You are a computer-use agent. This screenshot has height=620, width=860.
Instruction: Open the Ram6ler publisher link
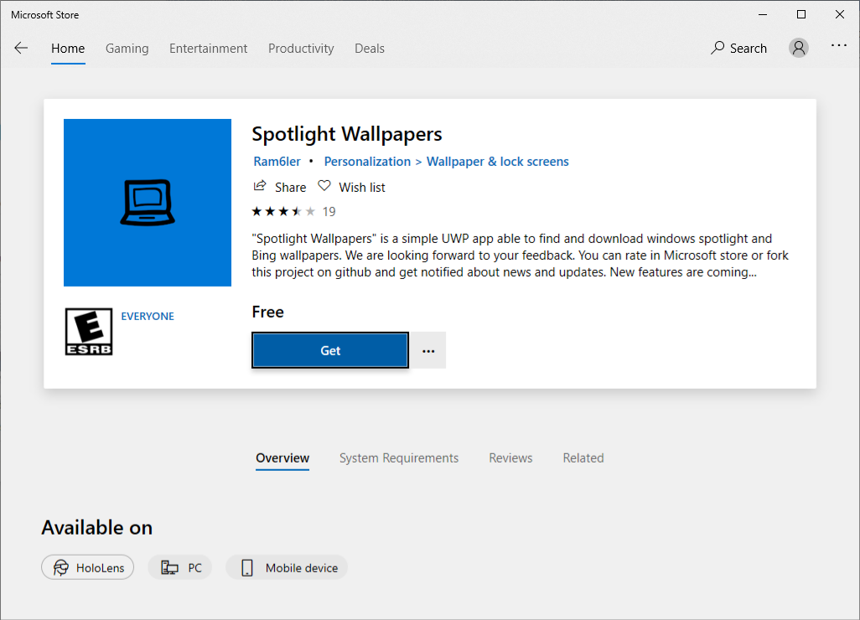(x=277, y=162)
